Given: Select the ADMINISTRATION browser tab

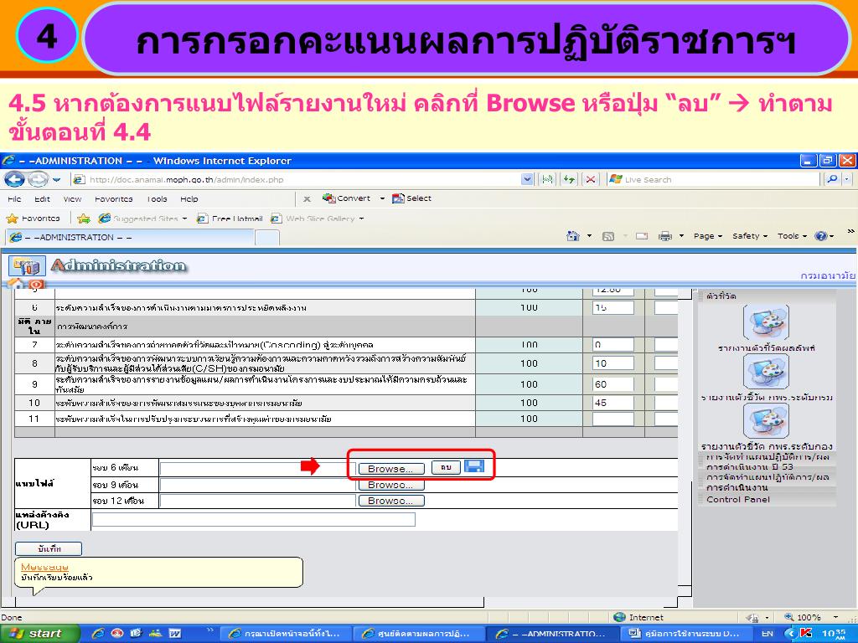Looking at the screenshot, I should pos(130,237).
